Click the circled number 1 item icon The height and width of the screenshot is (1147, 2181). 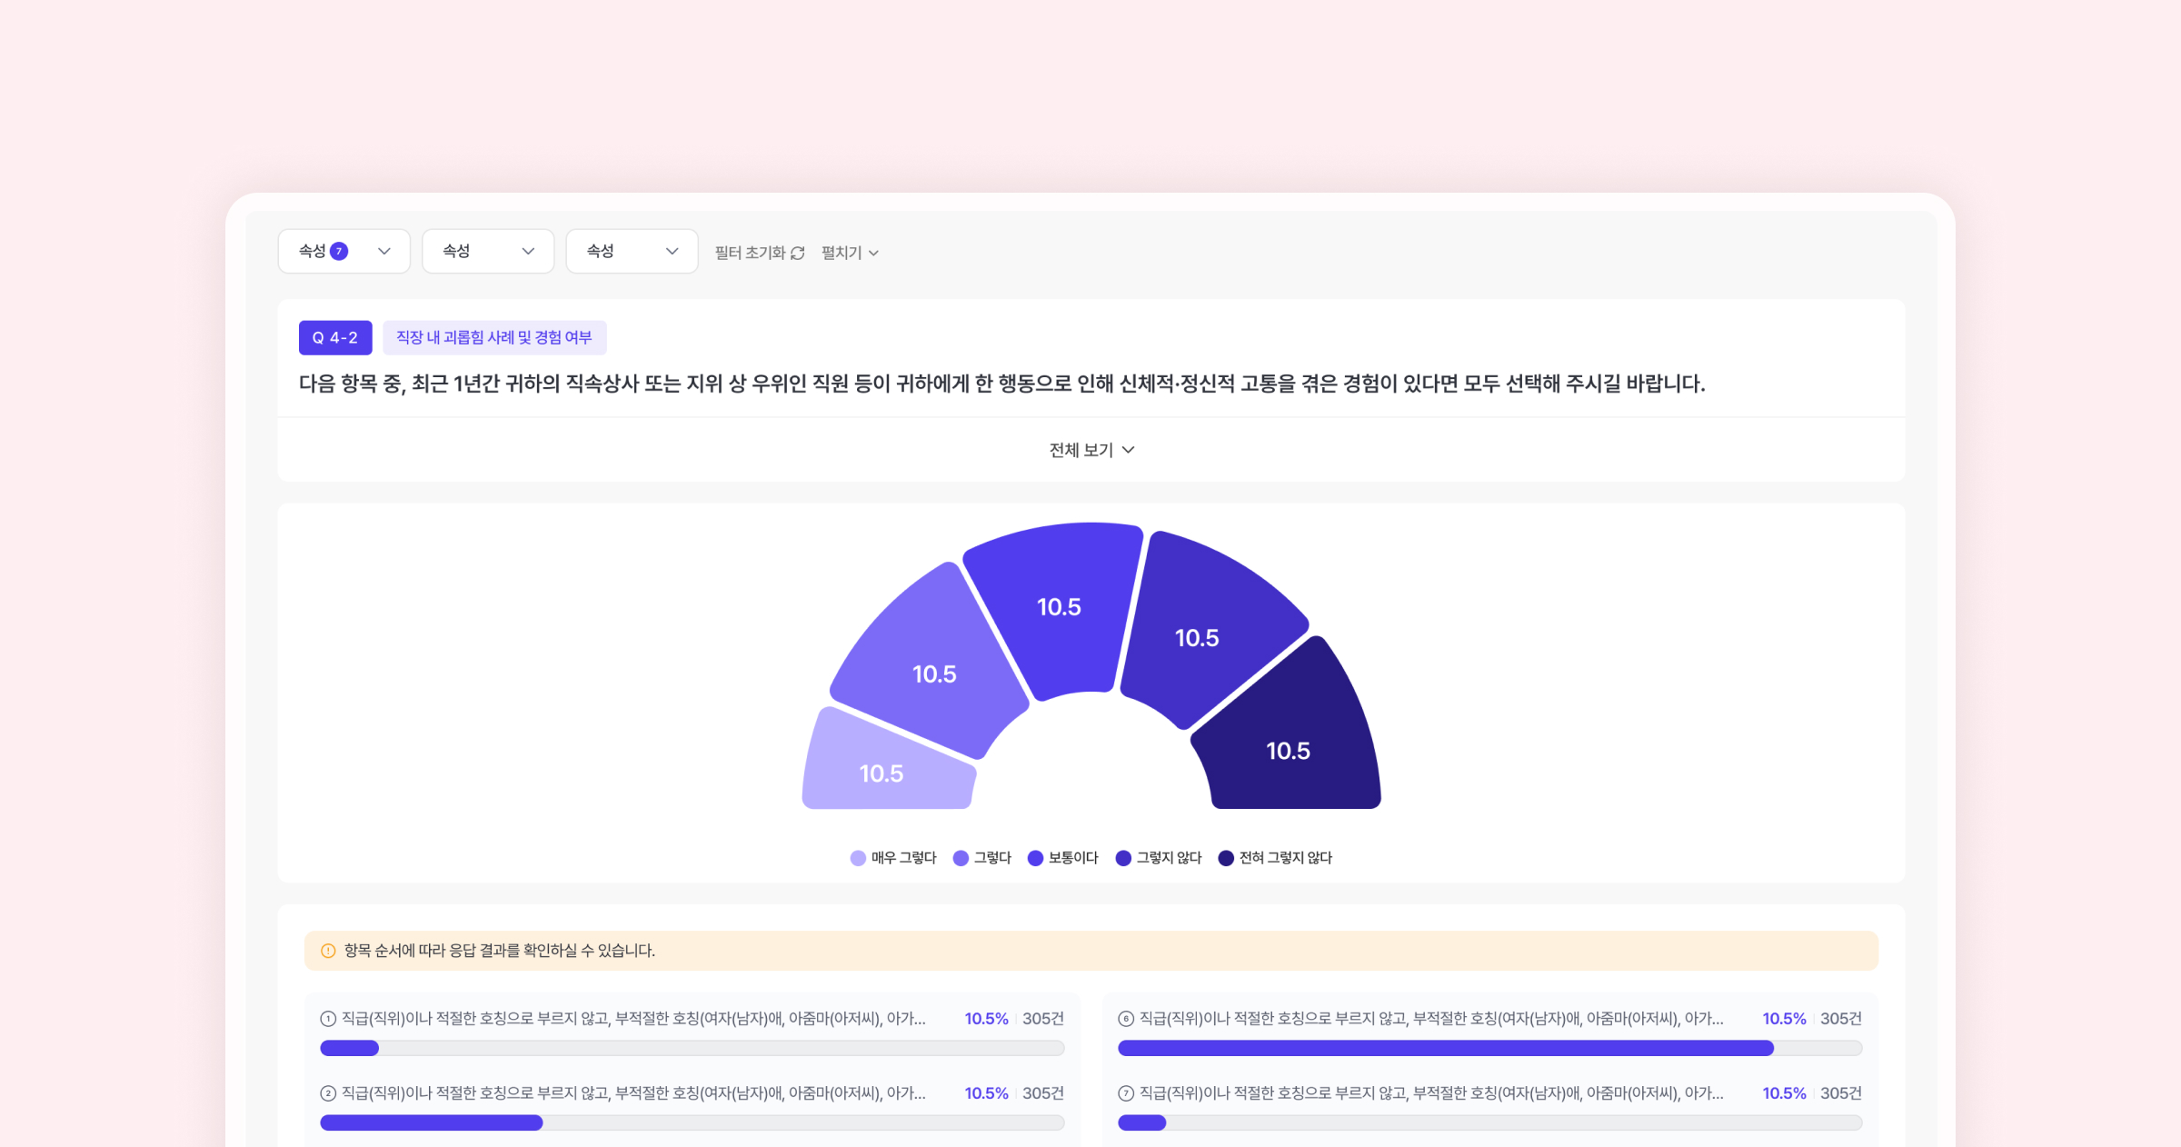(x=328, y=1019)
